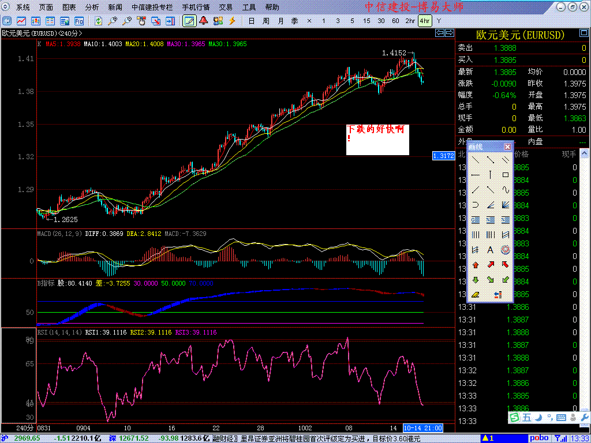The image size is (591, 443).
Task: Place a red up-right arrow marker
Action: (491, 265)
